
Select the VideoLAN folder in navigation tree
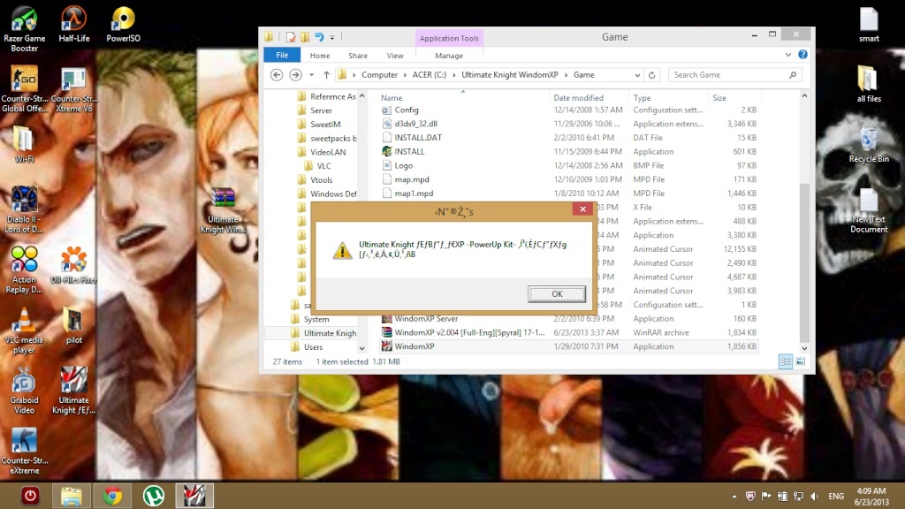coord(328,152)
